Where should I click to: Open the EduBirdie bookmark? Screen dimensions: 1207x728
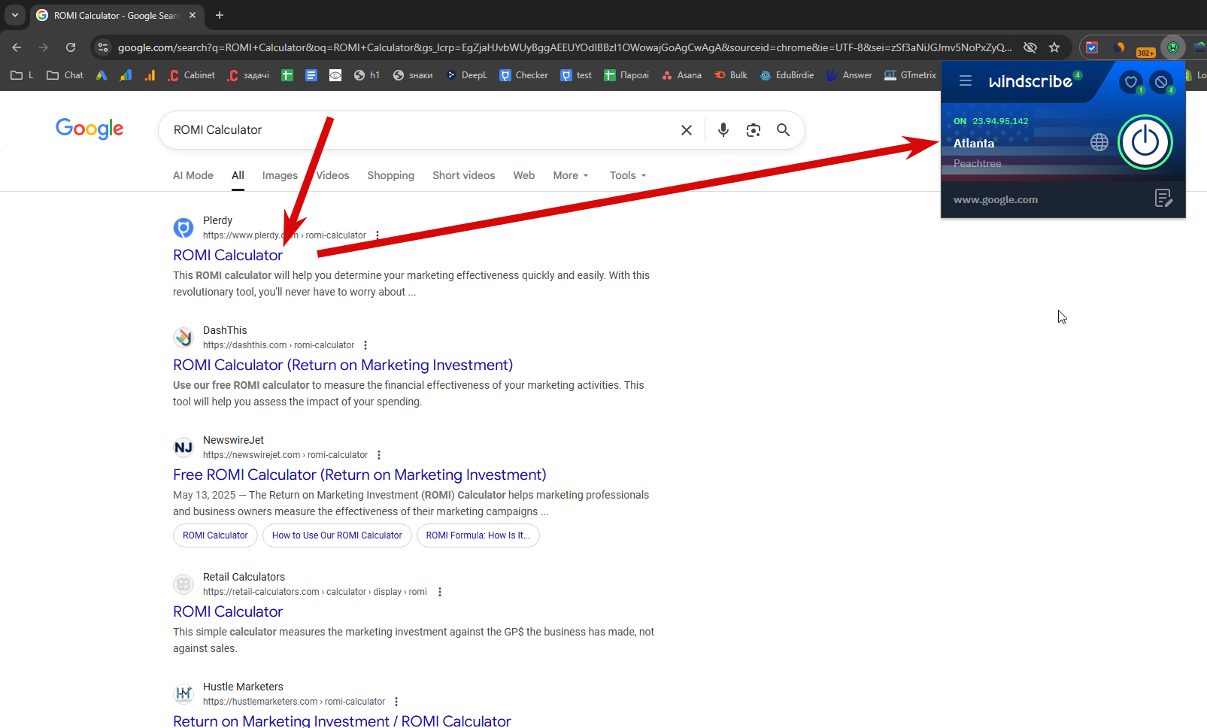pos(787,75)
